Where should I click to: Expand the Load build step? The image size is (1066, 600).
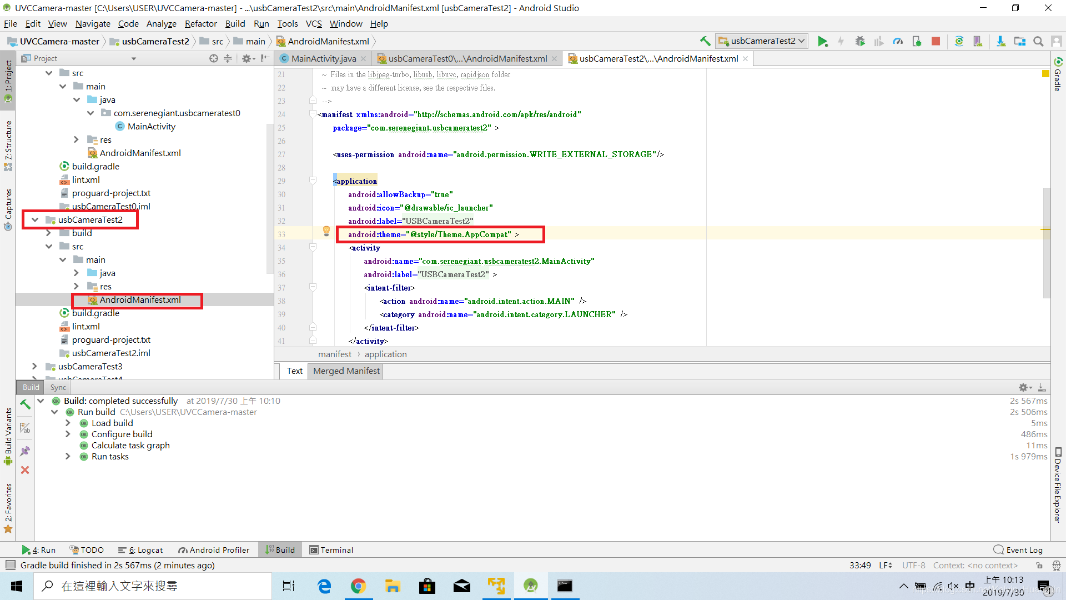tap(68, 423)
